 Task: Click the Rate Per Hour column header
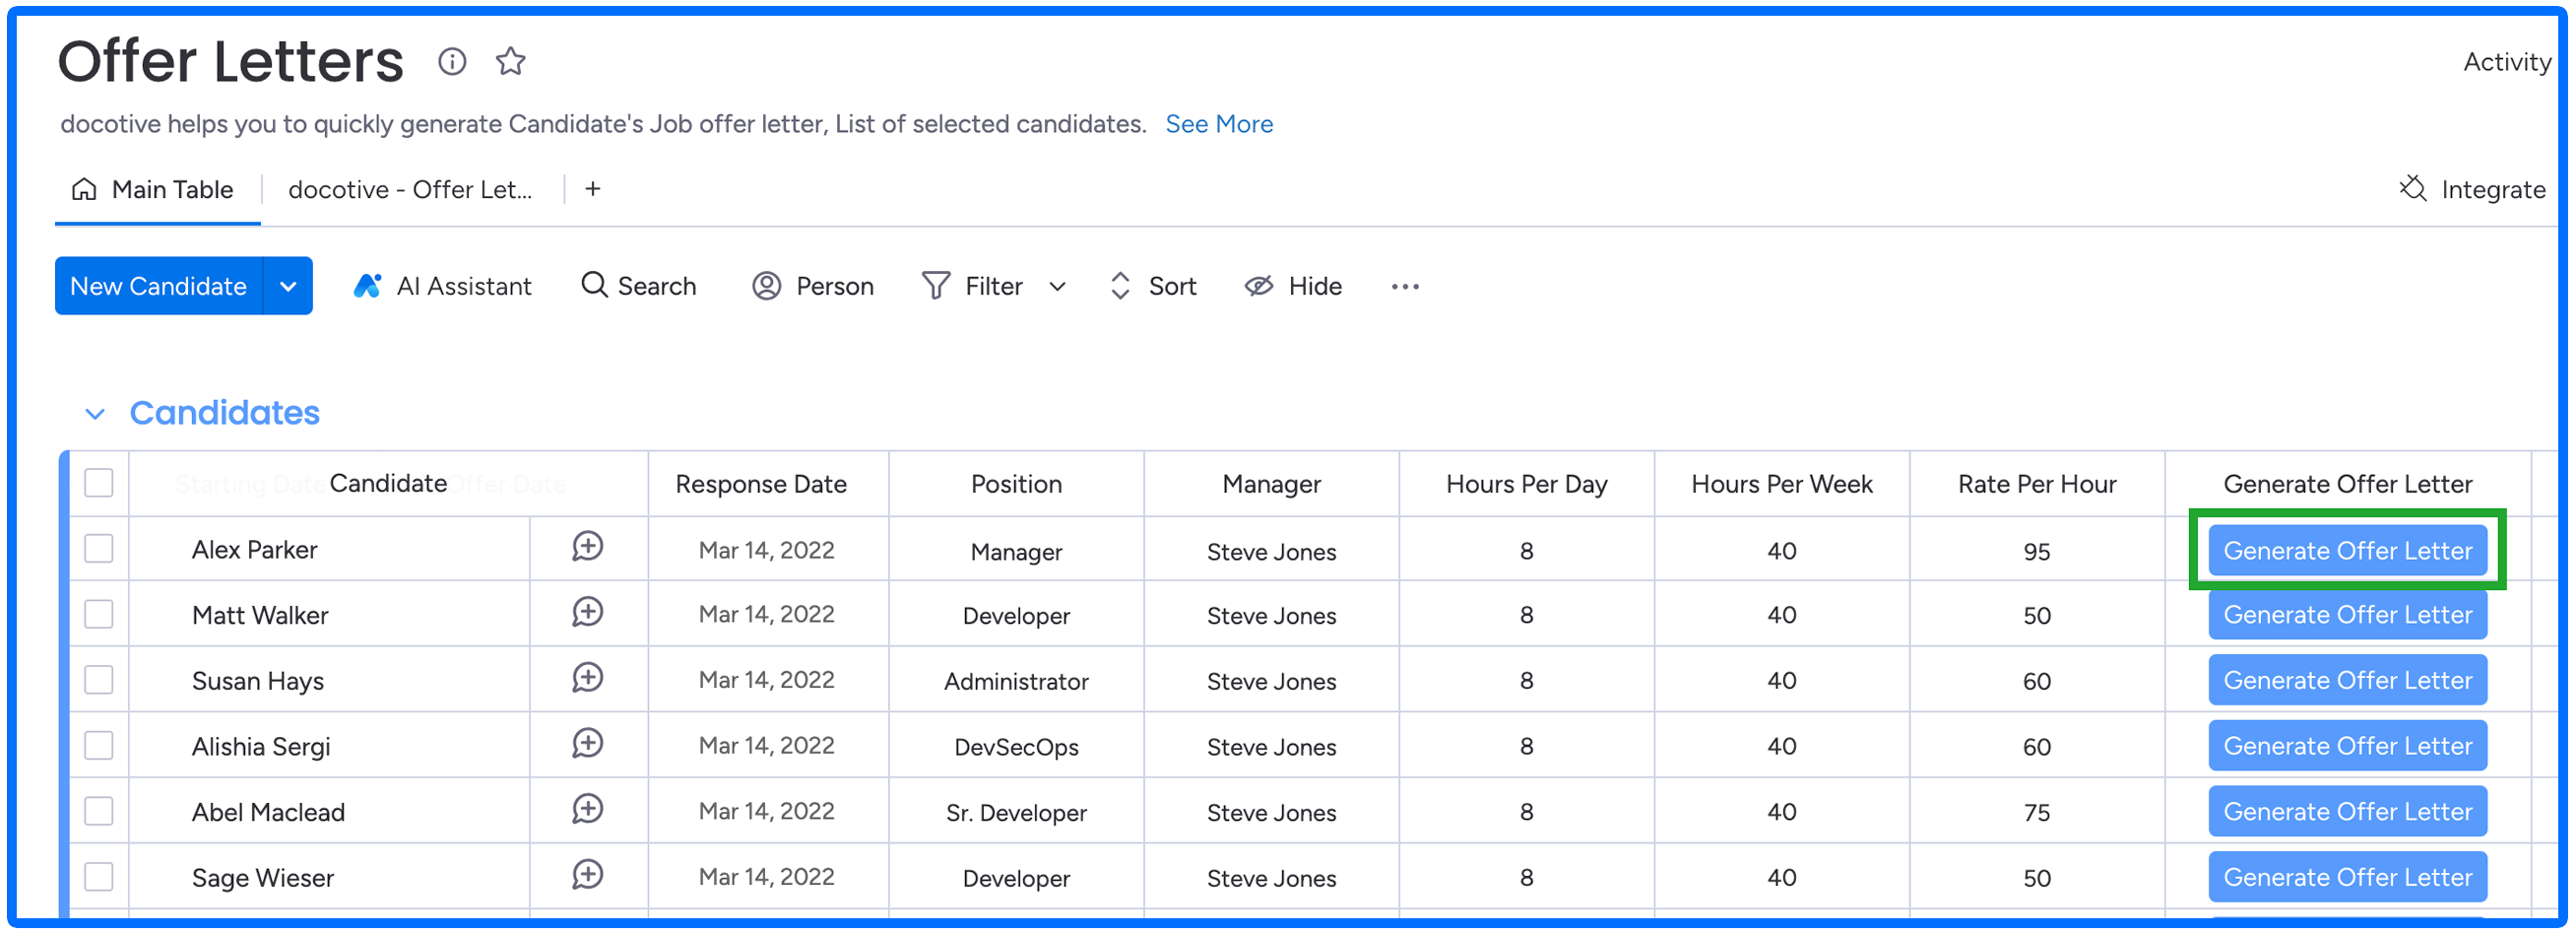tap(2037, 485)
